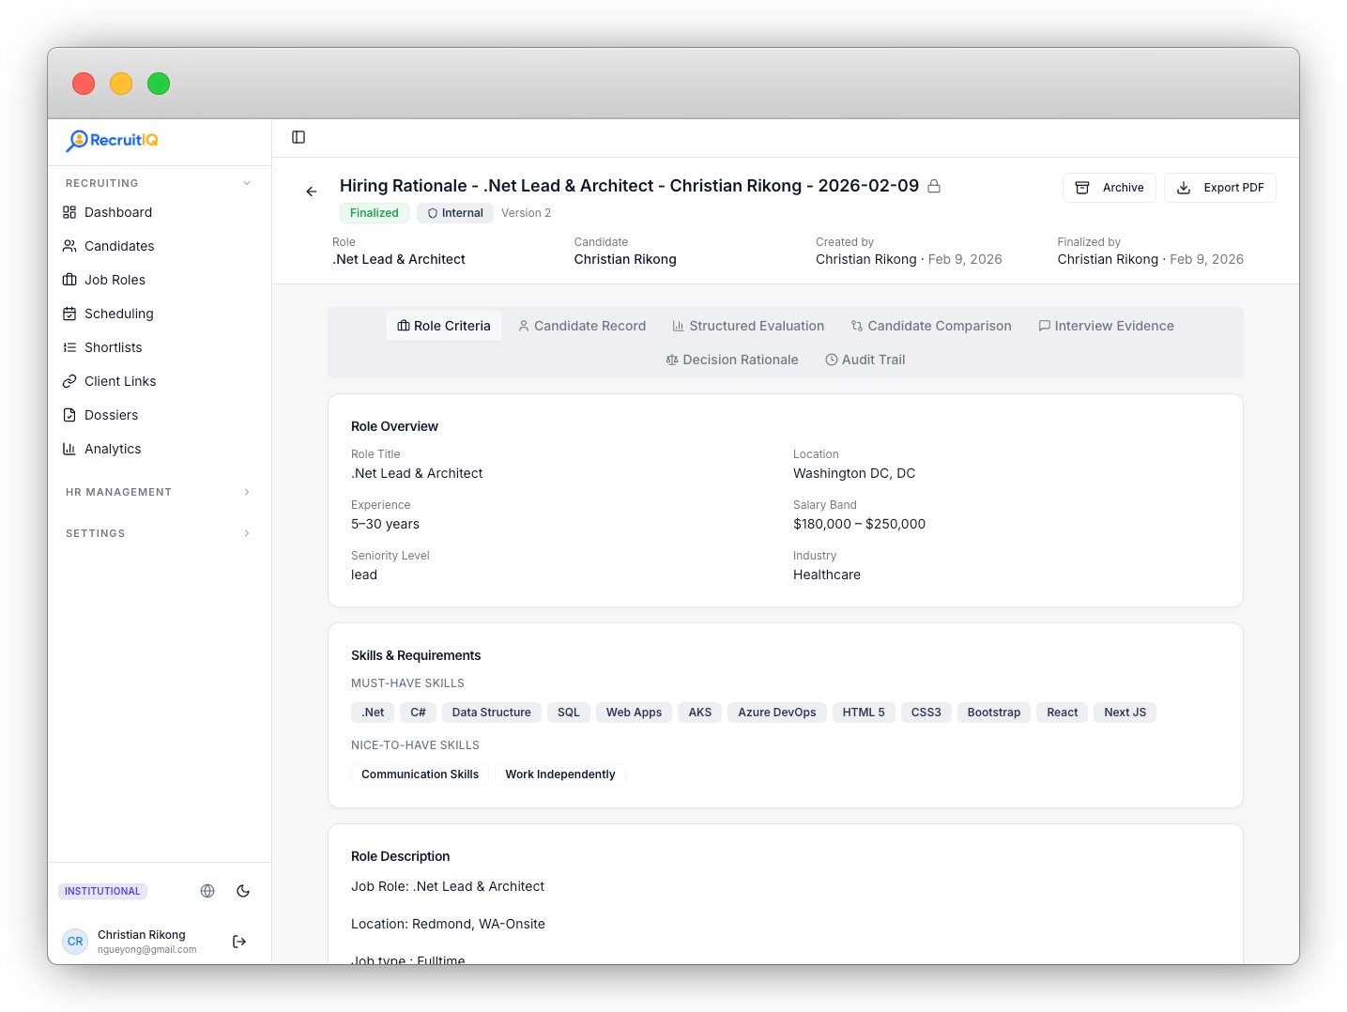The image size is (1347, 1012).
Task: Click the Bootstrap skill tag
Action: pyautogui.click(x=994, y=713)
